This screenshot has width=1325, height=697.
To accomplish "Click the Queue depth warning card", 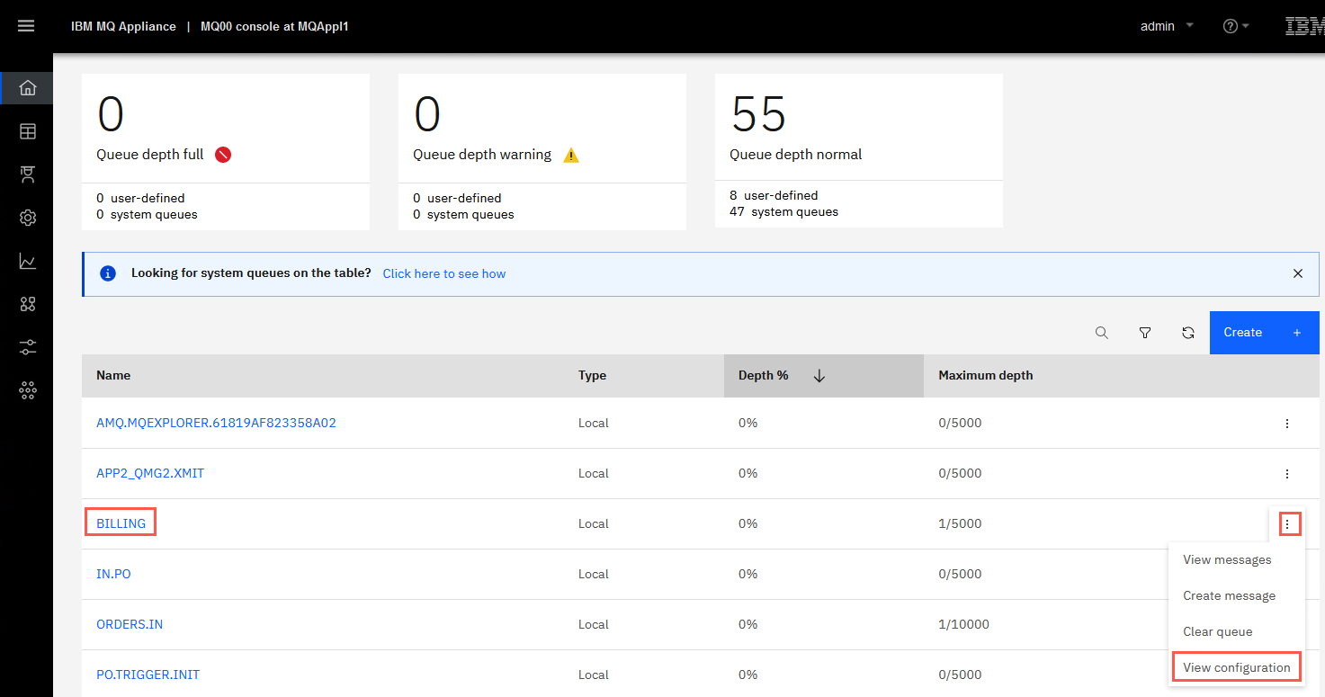I will 542,152.
